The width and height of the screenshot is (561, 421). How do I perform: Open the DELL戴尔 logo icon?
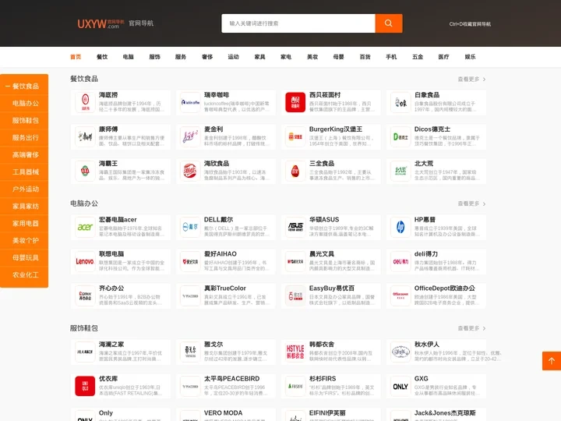coord(190,227)
